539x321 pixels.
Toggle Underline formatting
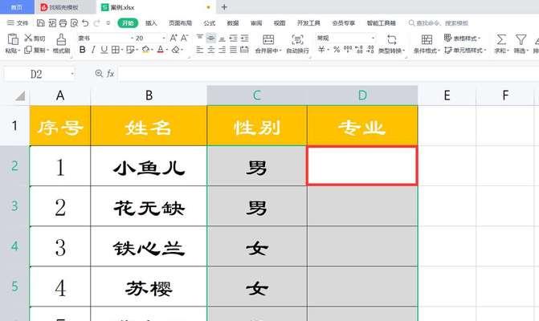(104, 50)
